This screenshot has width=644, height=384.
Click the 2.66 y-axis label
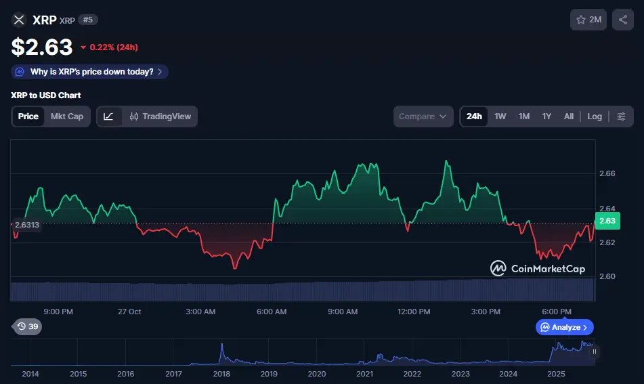(x=607, y=173)
